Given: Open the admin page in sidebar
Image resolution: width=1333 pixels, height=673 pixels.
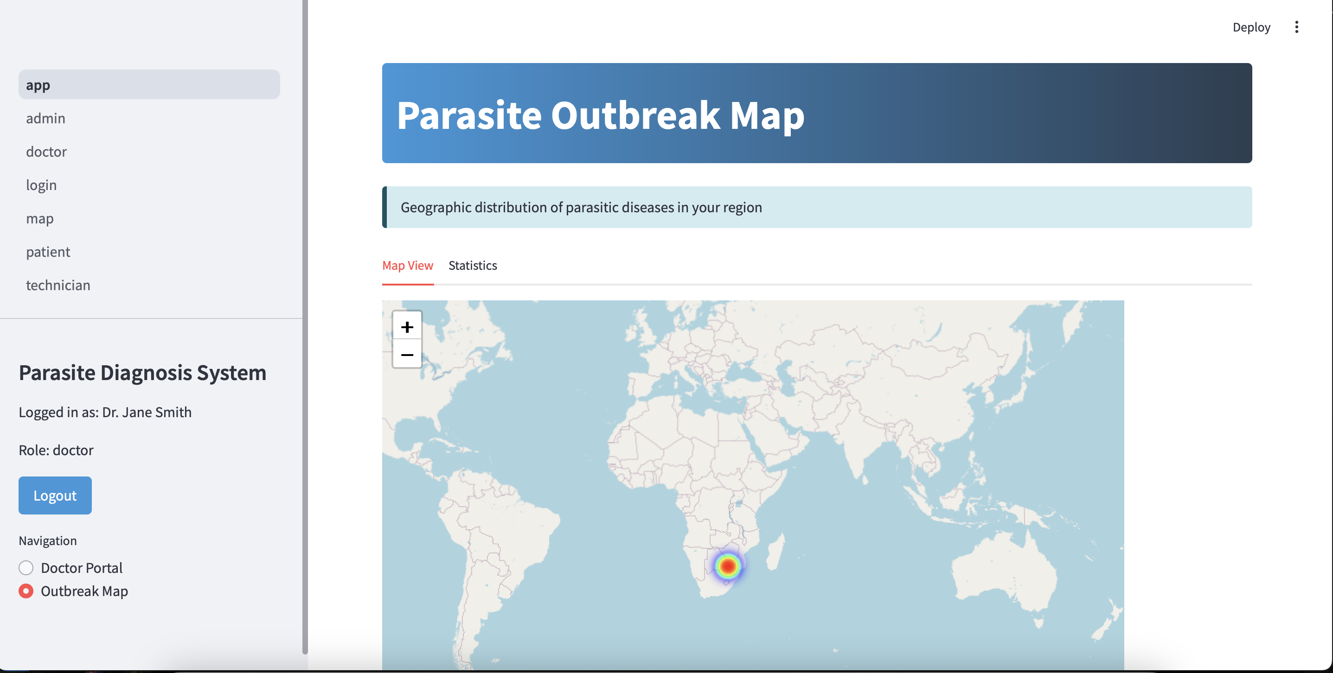Looking at the screenshot, I should 45,119.
